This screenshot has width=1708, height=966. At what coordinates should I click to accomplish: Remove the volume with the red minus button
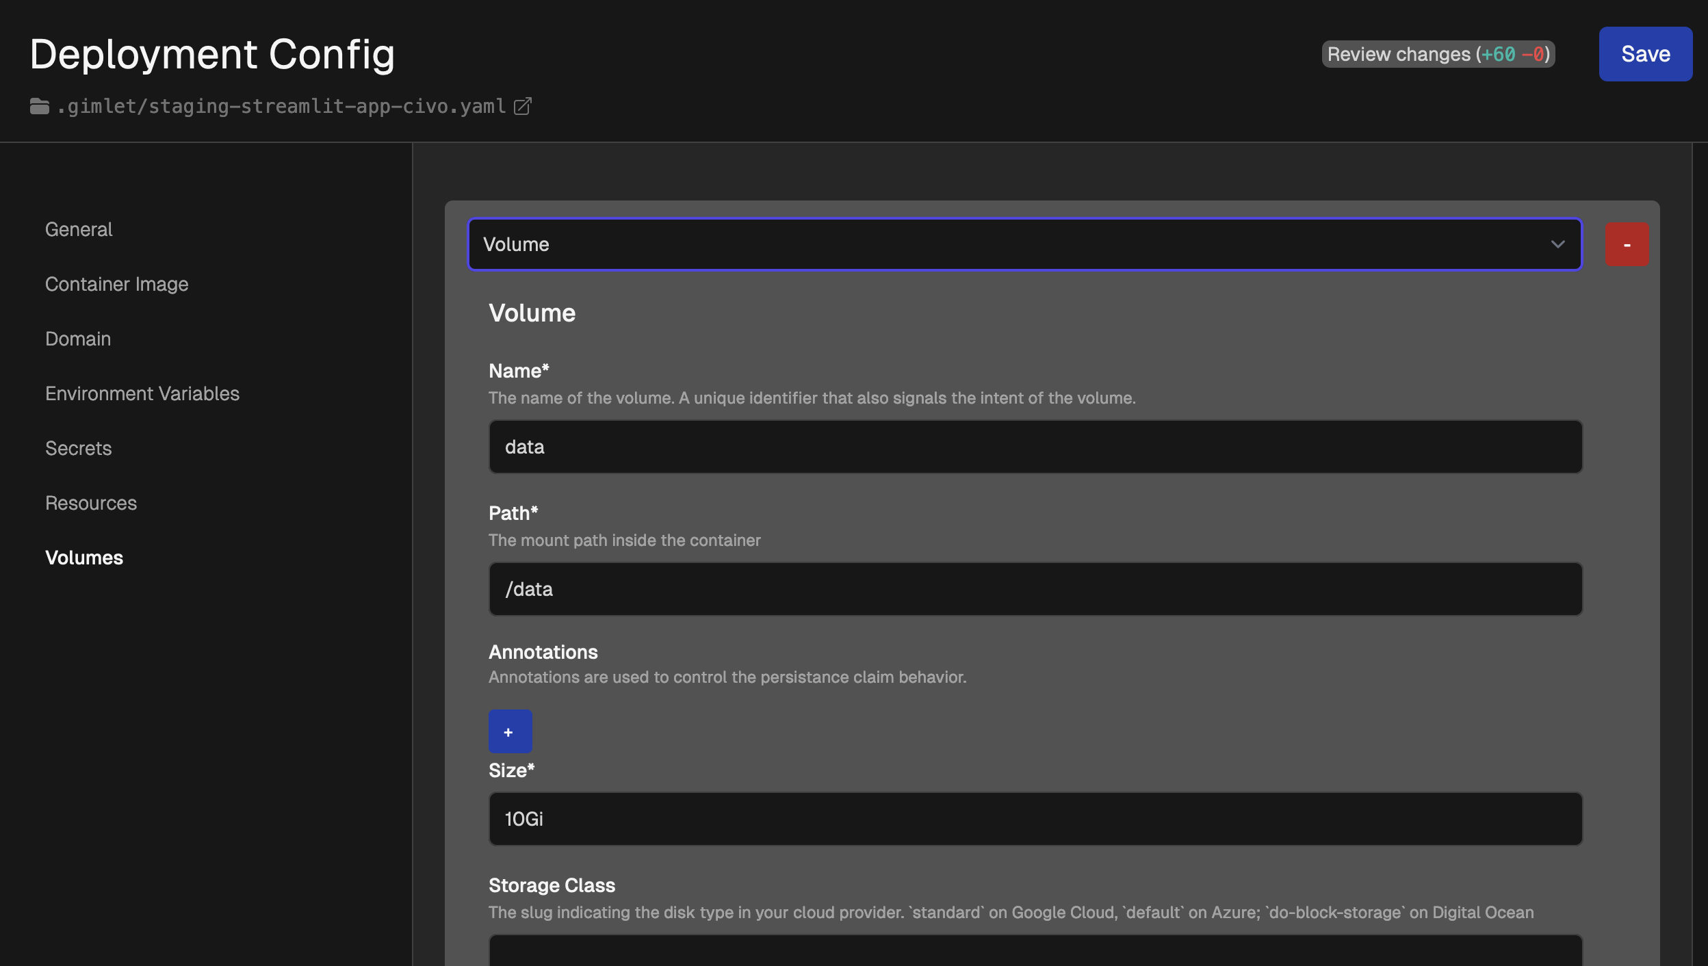1627,244
